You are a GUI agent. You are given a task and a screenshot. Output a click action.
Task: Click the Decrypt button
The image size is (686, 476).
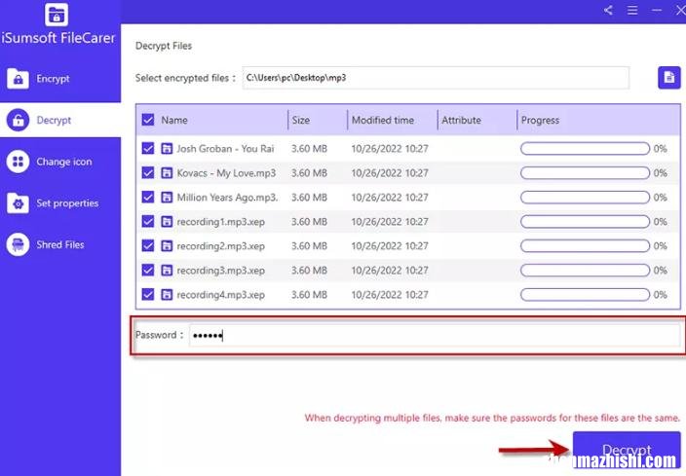click(x=627, y=451)
